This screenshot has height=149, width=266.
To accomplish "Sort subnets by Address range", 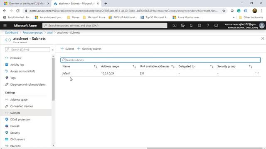I will (x=134, y=66).
